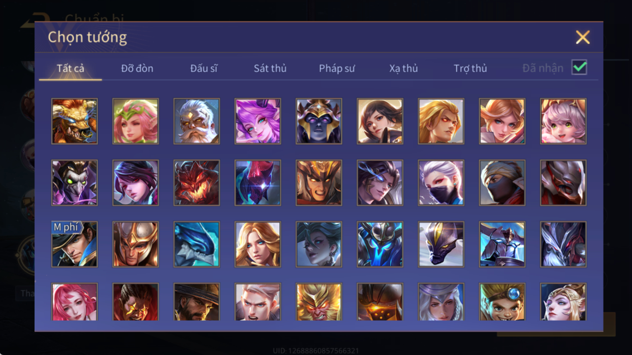This screenshot has height=355, width=632.
Task: Select the blue dragon hero portrait
Action: pos(197,244)
